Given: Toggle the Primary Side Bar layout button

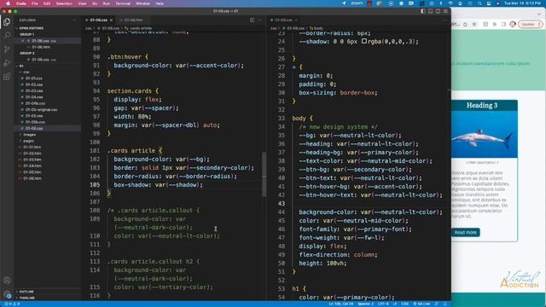Looking at the screenshot, I should 423,11.
